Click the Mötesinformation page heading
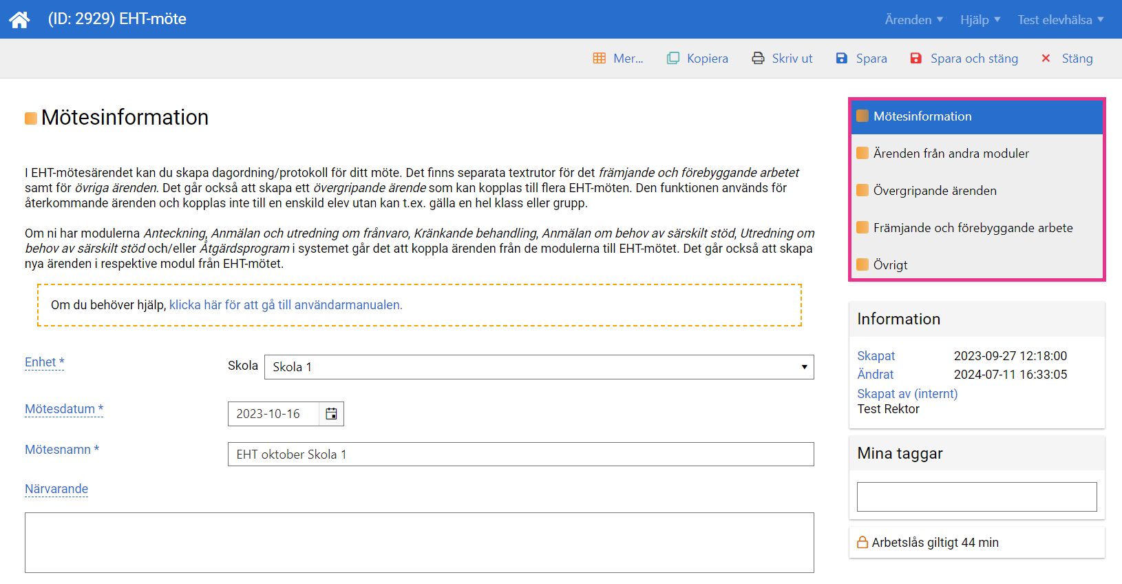1122x584 pixels. (x=125, y=117)
